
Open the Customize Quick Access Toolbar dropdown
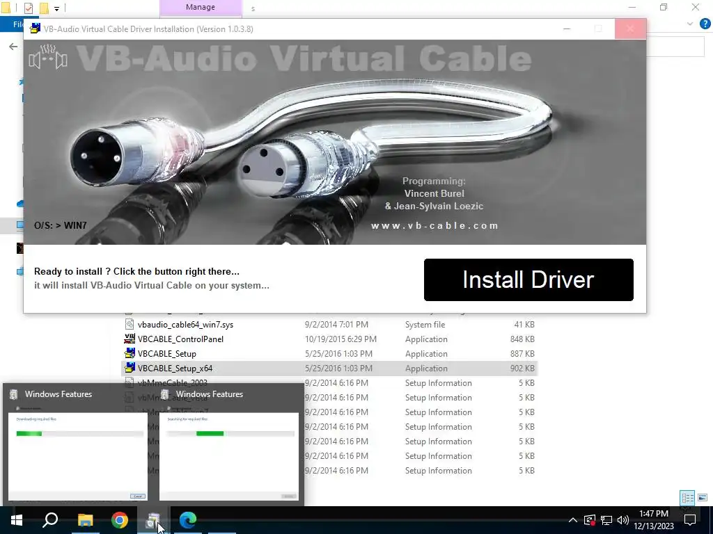point(56,8)
